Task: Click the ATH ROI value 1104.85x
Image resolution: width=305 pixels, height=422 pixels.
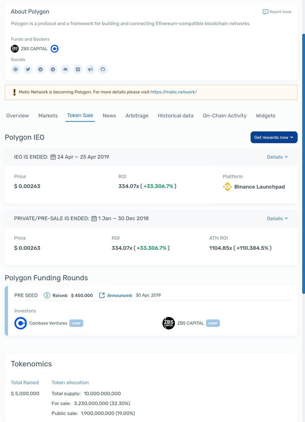Action: pos(221,248)
